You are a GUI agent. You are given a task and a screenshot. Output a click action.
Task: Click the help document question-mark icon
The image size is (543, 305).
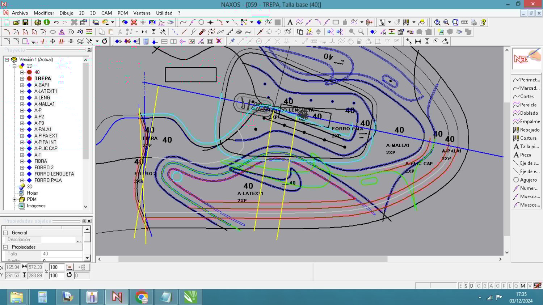point(483,22)
